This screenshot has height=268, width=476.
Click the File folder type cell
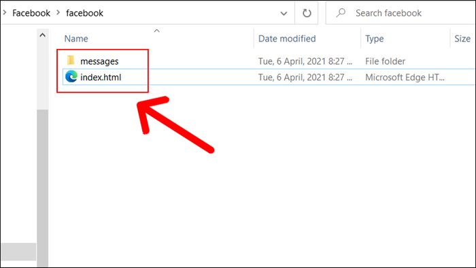[385, 61]
